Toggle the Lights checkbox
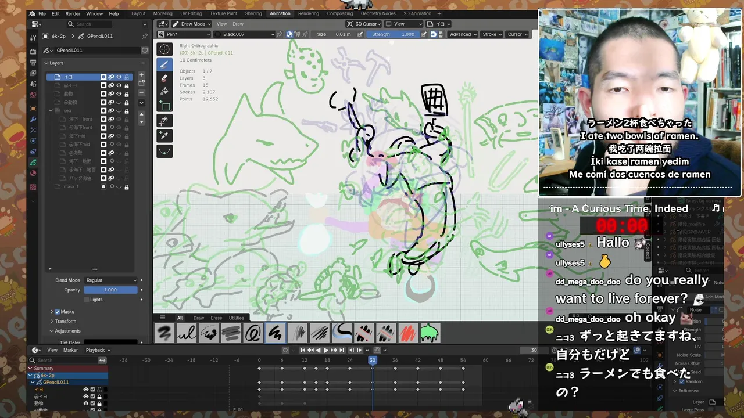 pyautogui.click(x=87, y=300)
